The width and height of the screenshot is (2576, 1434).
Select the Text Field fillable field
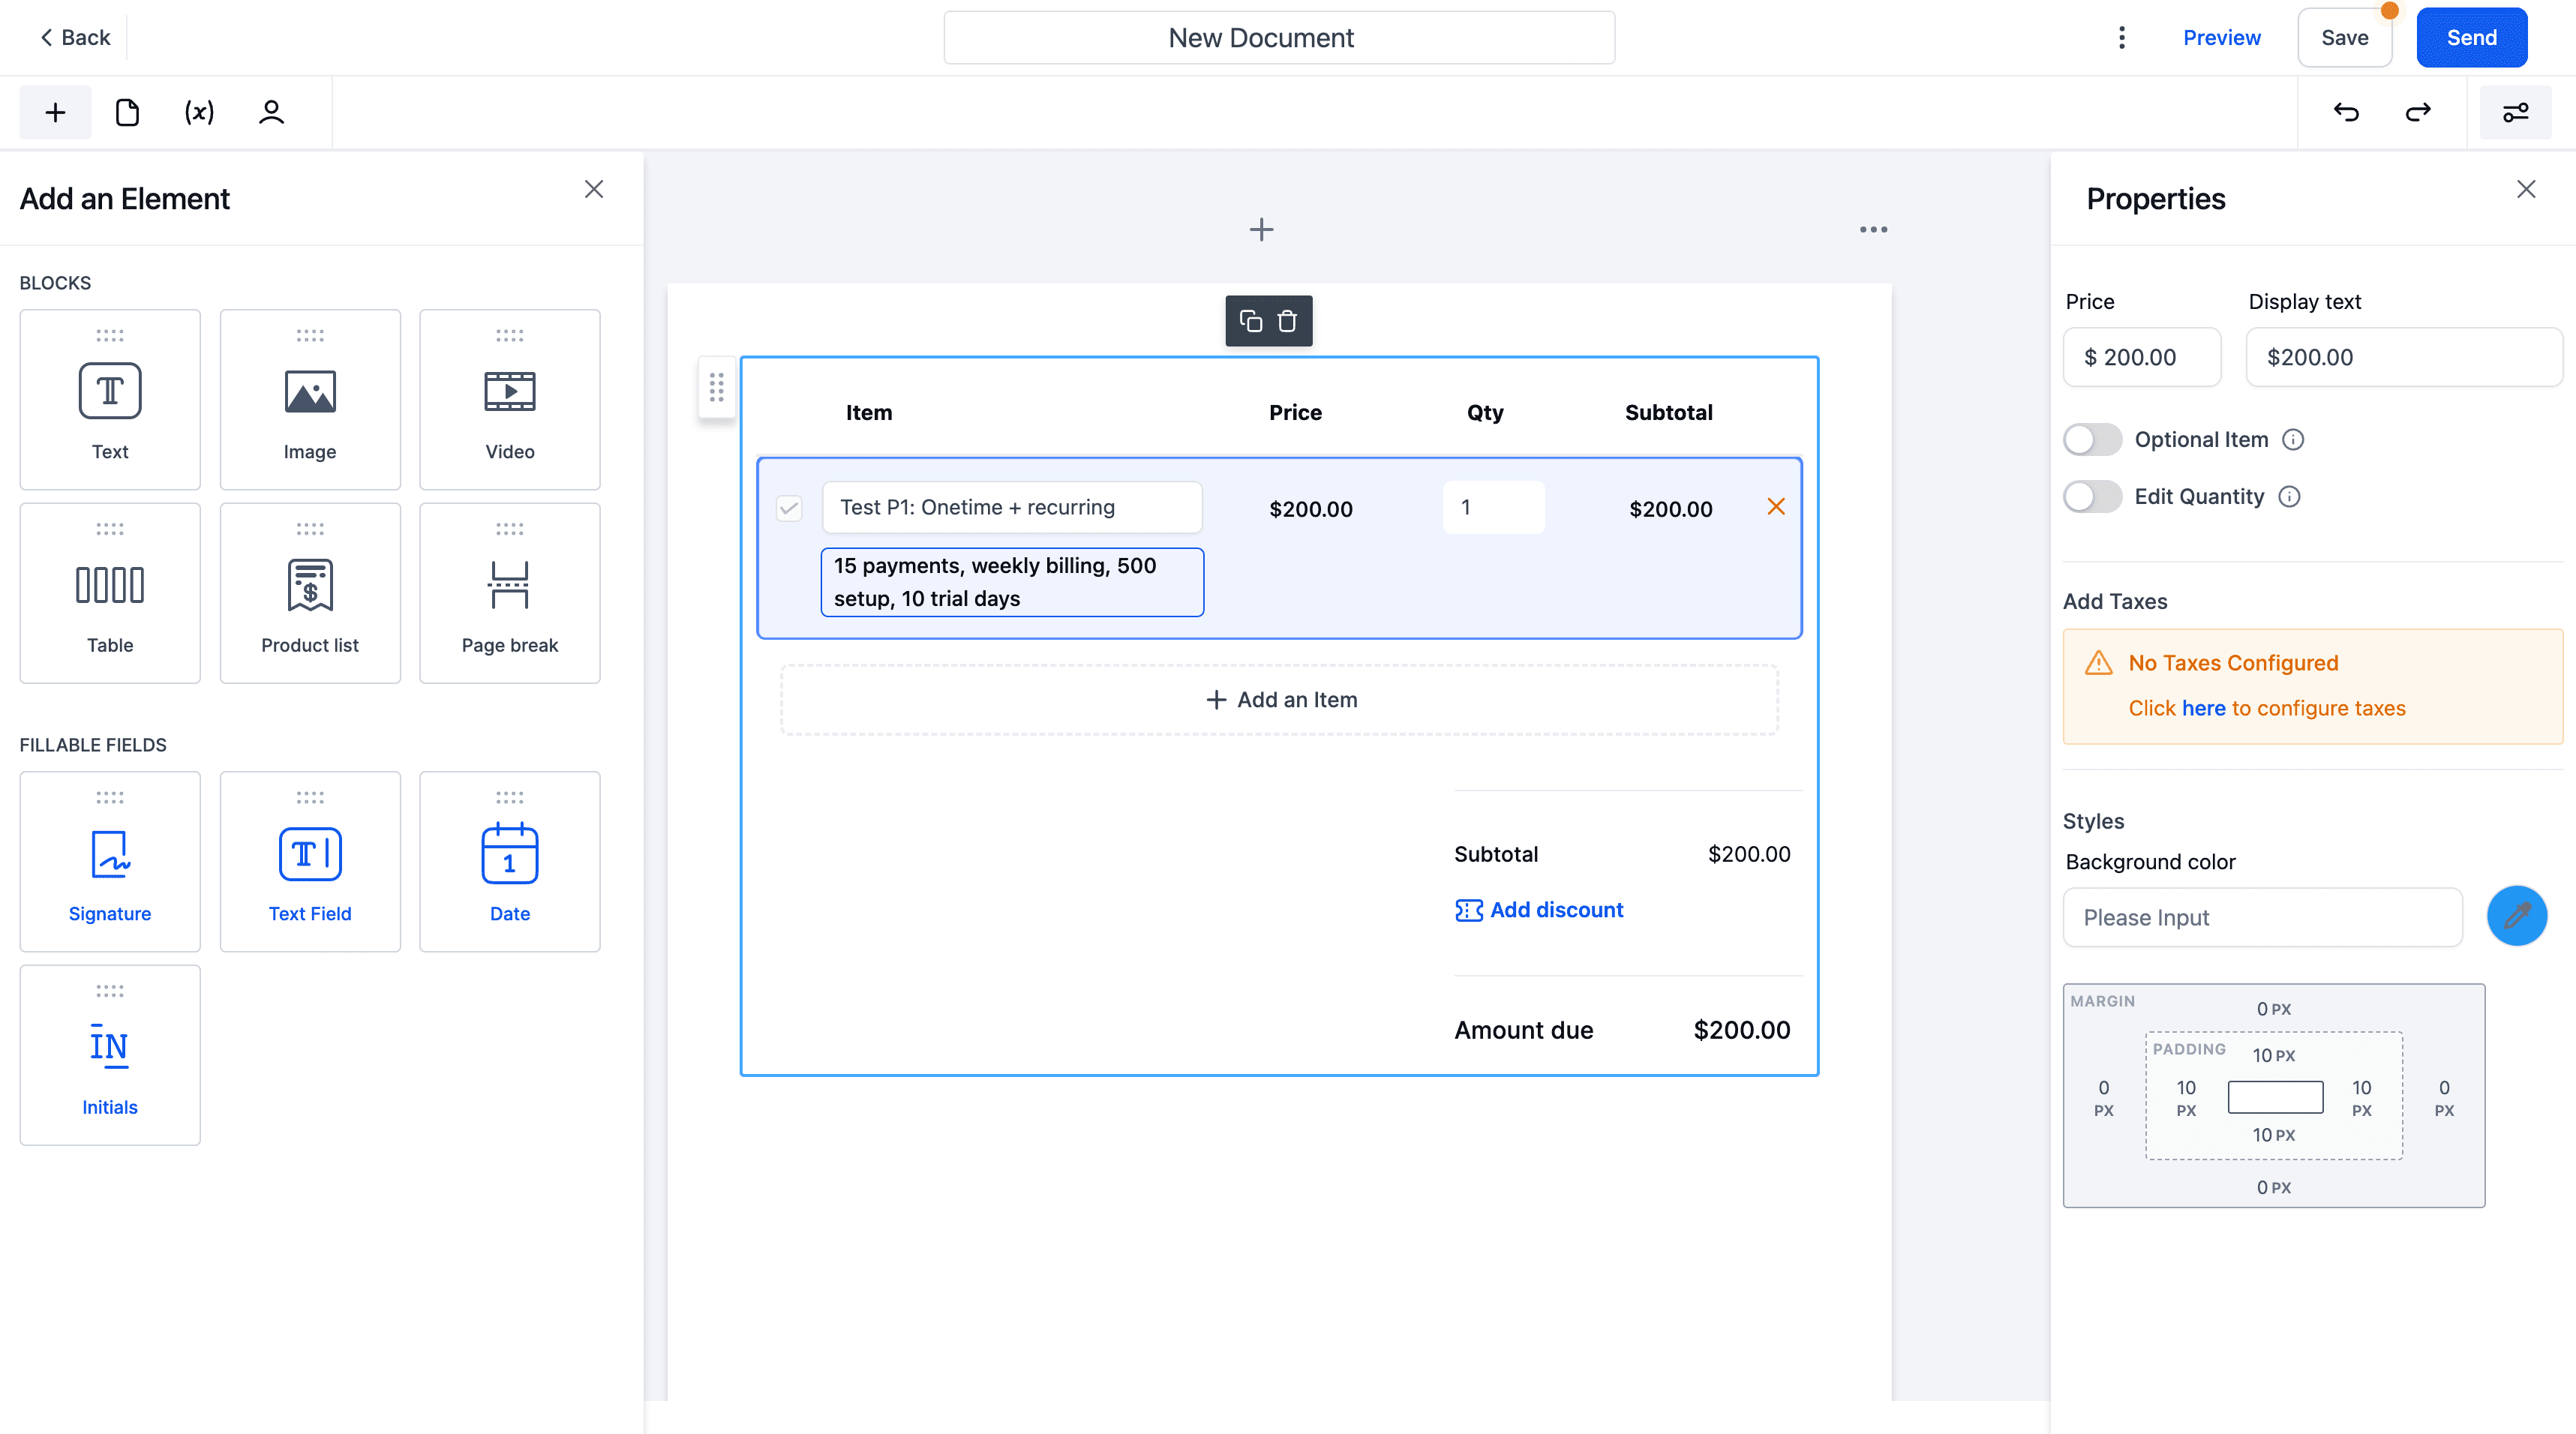pos(310,861)
